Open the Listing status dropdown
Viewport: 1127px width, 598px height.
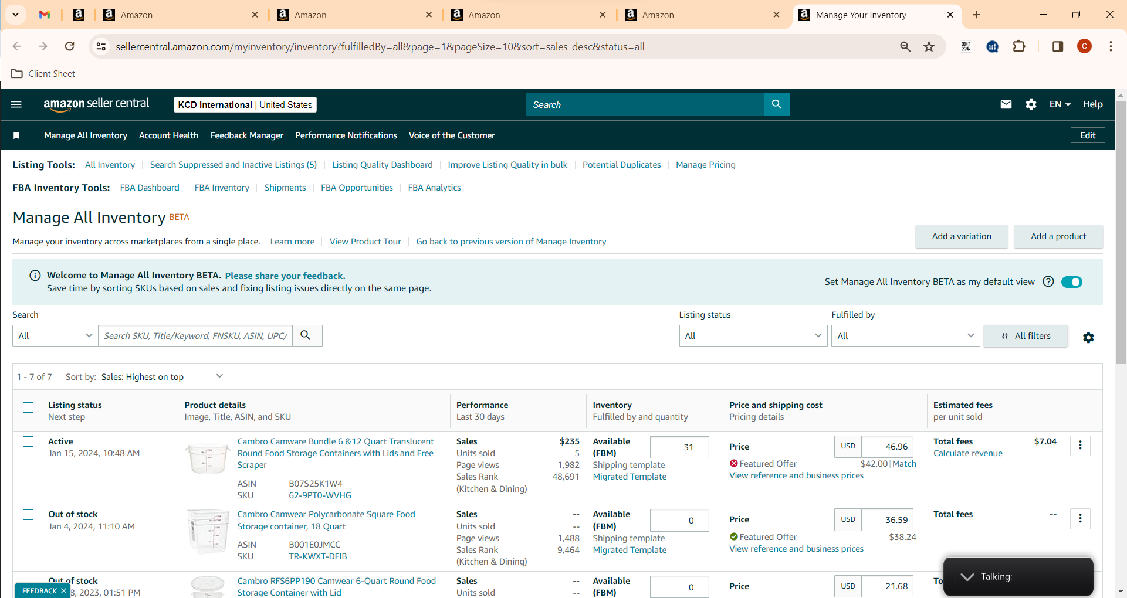click(x=753, y=336)
